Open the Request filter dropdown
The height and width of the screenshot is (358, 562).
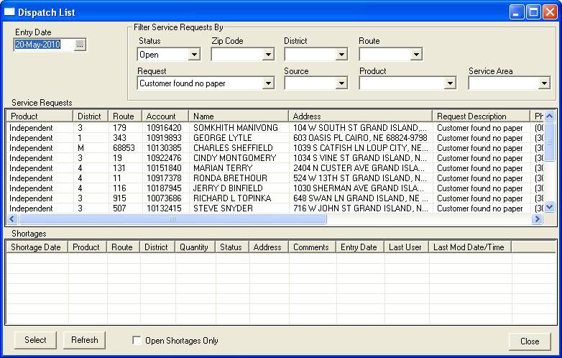click(268, 83)
